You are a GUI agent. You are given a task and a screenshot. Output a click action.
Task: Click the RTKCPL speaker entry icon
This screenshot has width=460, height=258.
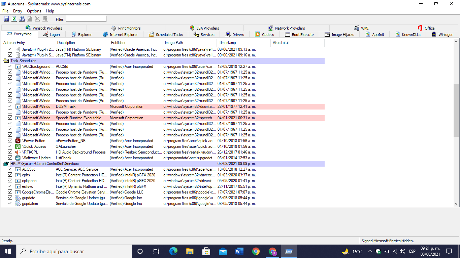[18, 152]
